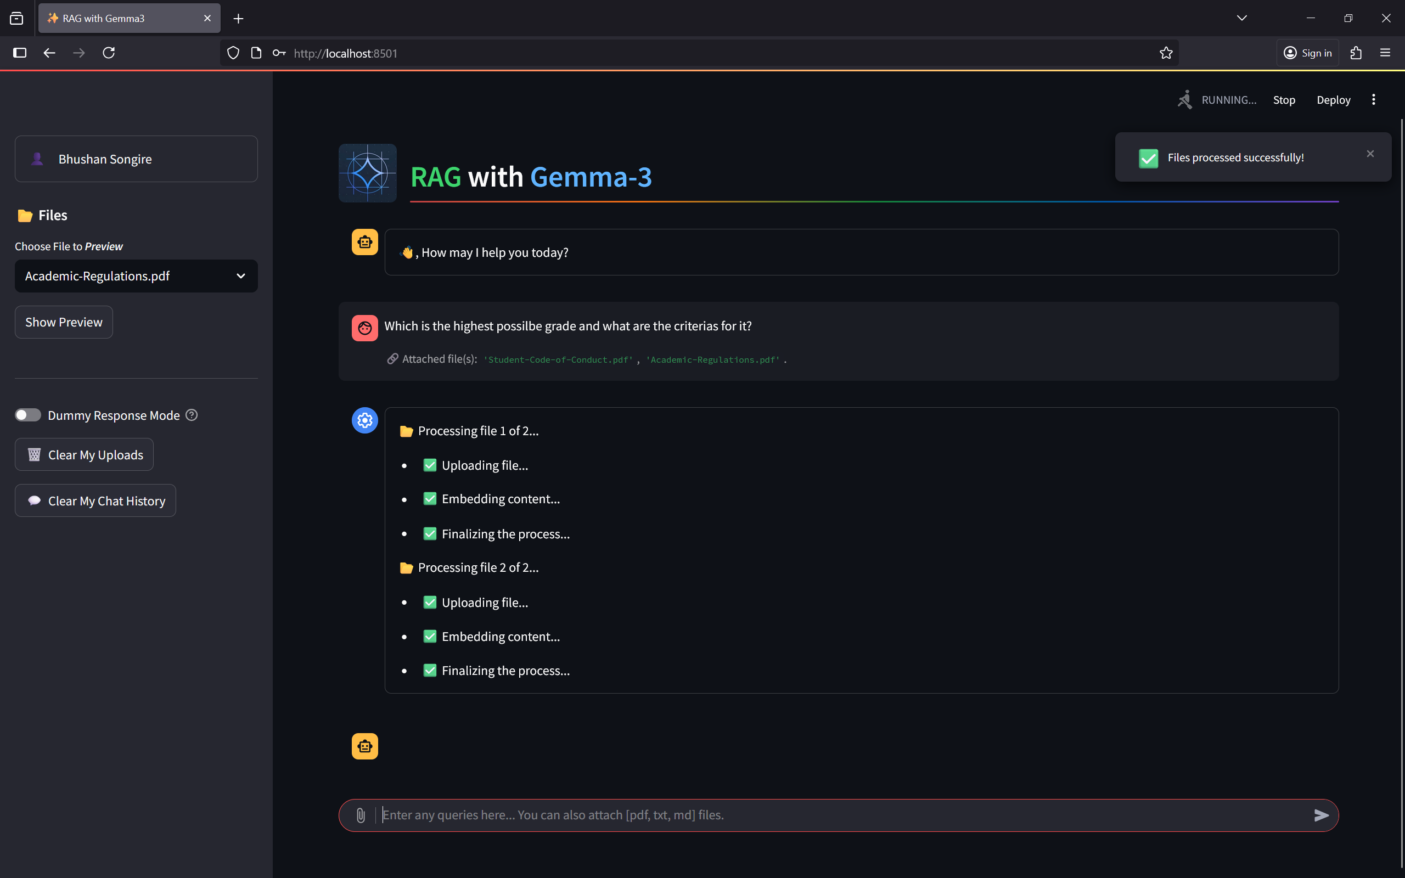Click the browser extensions puzzle icon
Screen dimensions: 1405x878
click(1356, 52)
